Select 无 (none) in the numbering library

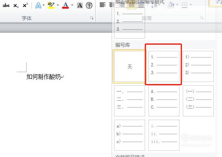(x=130, y=66)
